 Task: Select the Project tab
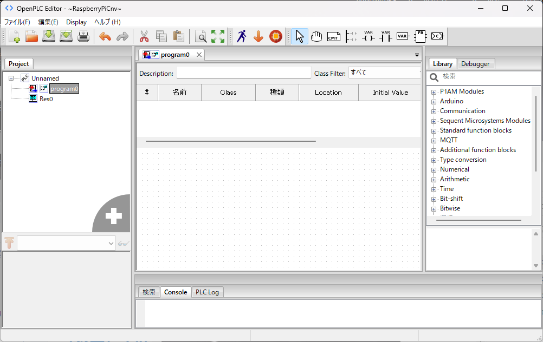[19, 64]
